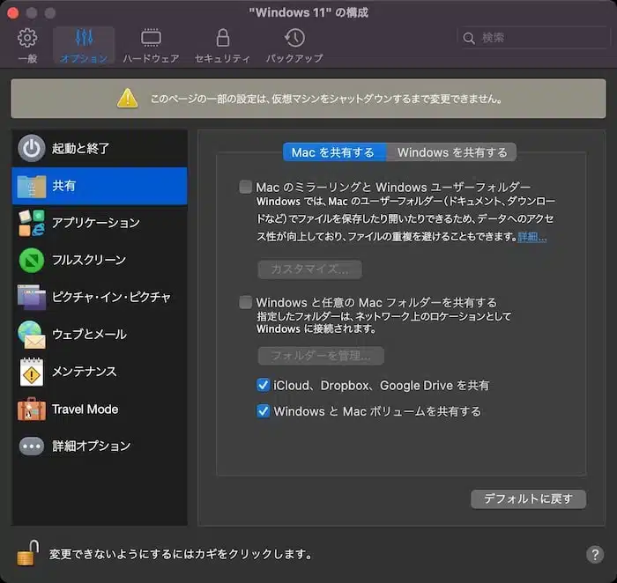617x583 pixels.
Task: Click the メンテナンス warning notepad icon
Action: (x=32, y=372)
